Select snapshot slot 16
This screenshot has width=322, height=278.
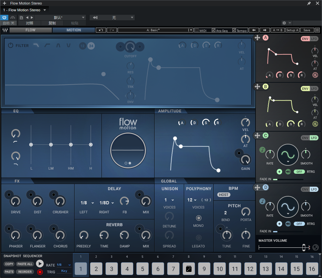tap(312, 269)
